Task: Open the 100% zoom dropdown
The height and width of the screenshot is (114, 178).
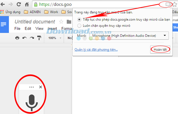Action: point(55,38)
